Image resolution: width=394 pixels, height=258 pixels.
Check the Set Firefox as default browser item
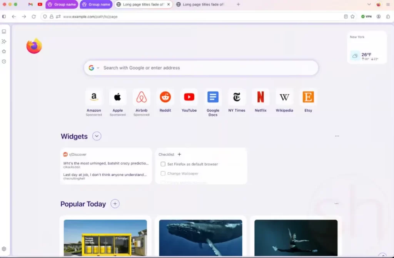pos(163,164)
